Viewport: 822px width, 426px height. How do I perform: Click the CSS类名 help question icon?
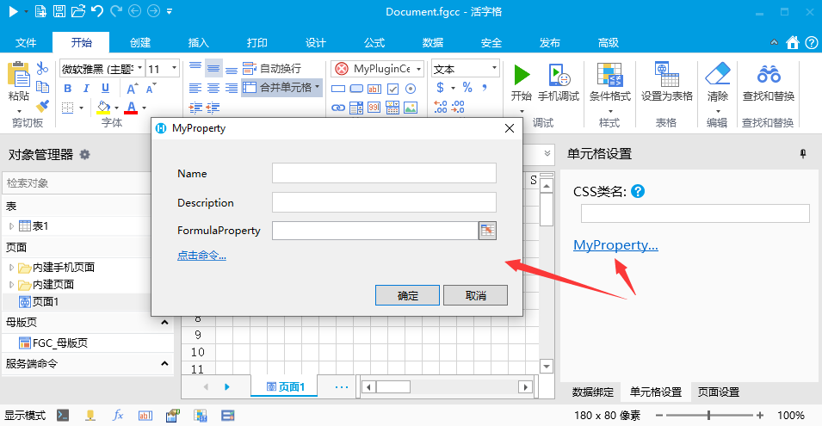[x=638, y=191]
